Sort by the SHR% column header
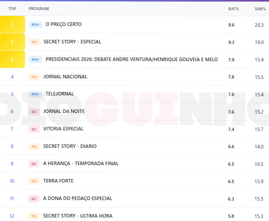Screen dimensions: 269x221 pyautogui.click(x=260, y=9)
